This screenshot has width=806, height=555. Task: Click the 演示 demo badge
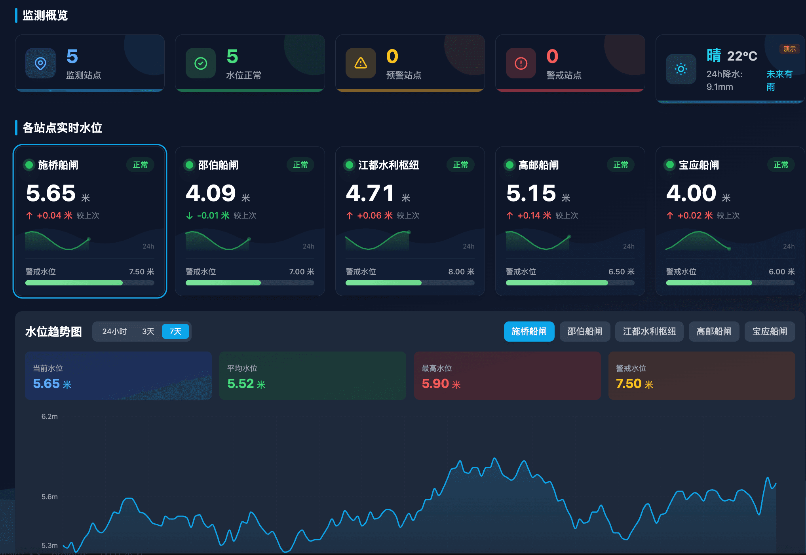789,49
